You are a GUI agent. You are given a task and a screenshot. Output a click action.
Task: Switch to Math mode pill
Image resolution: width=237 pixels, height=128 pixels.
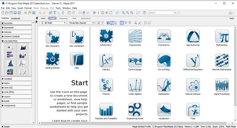pyautogui.click(x=52, y=18)
